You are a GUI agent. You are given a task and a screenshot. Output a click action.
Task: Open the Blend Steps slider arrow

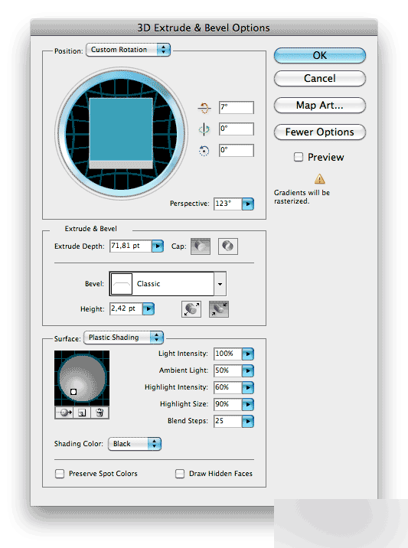(x=248, y=421)
